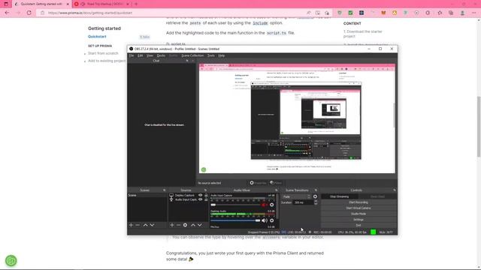Move scene down arrow in Scenes dock
The height and width of the screenshot is (270, 481).
click(152, 225)
